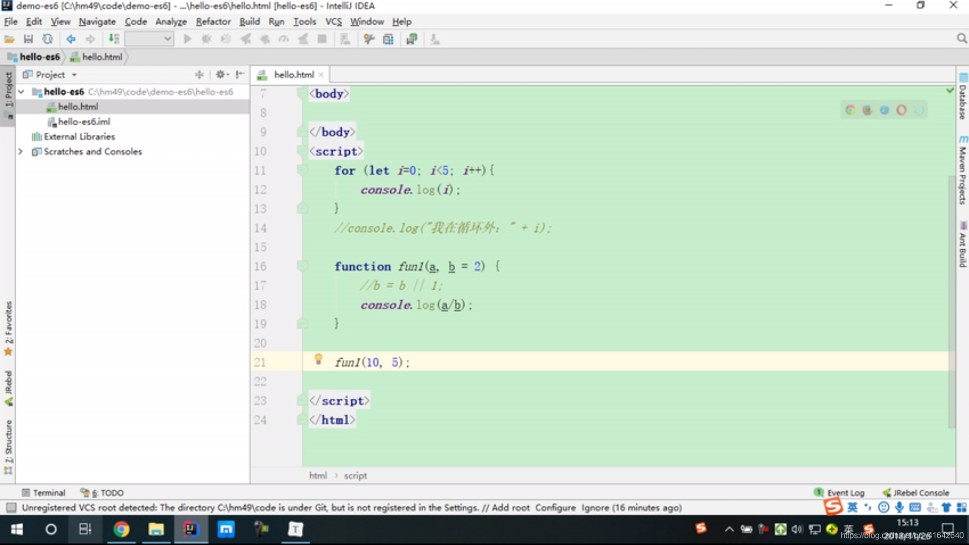Screen dimensions: 969x545
Task: Click the tool window quick-access icon bottom-left
Action: (11, 508)
